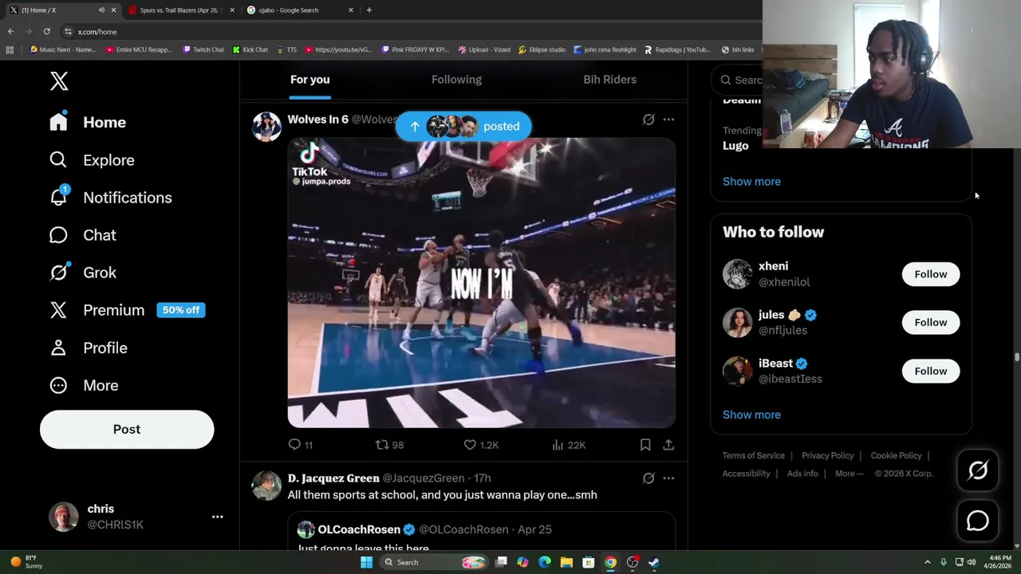Open the Ads info footer link
The width and height of the screenshot is (1021, 574).
(802, 474)
